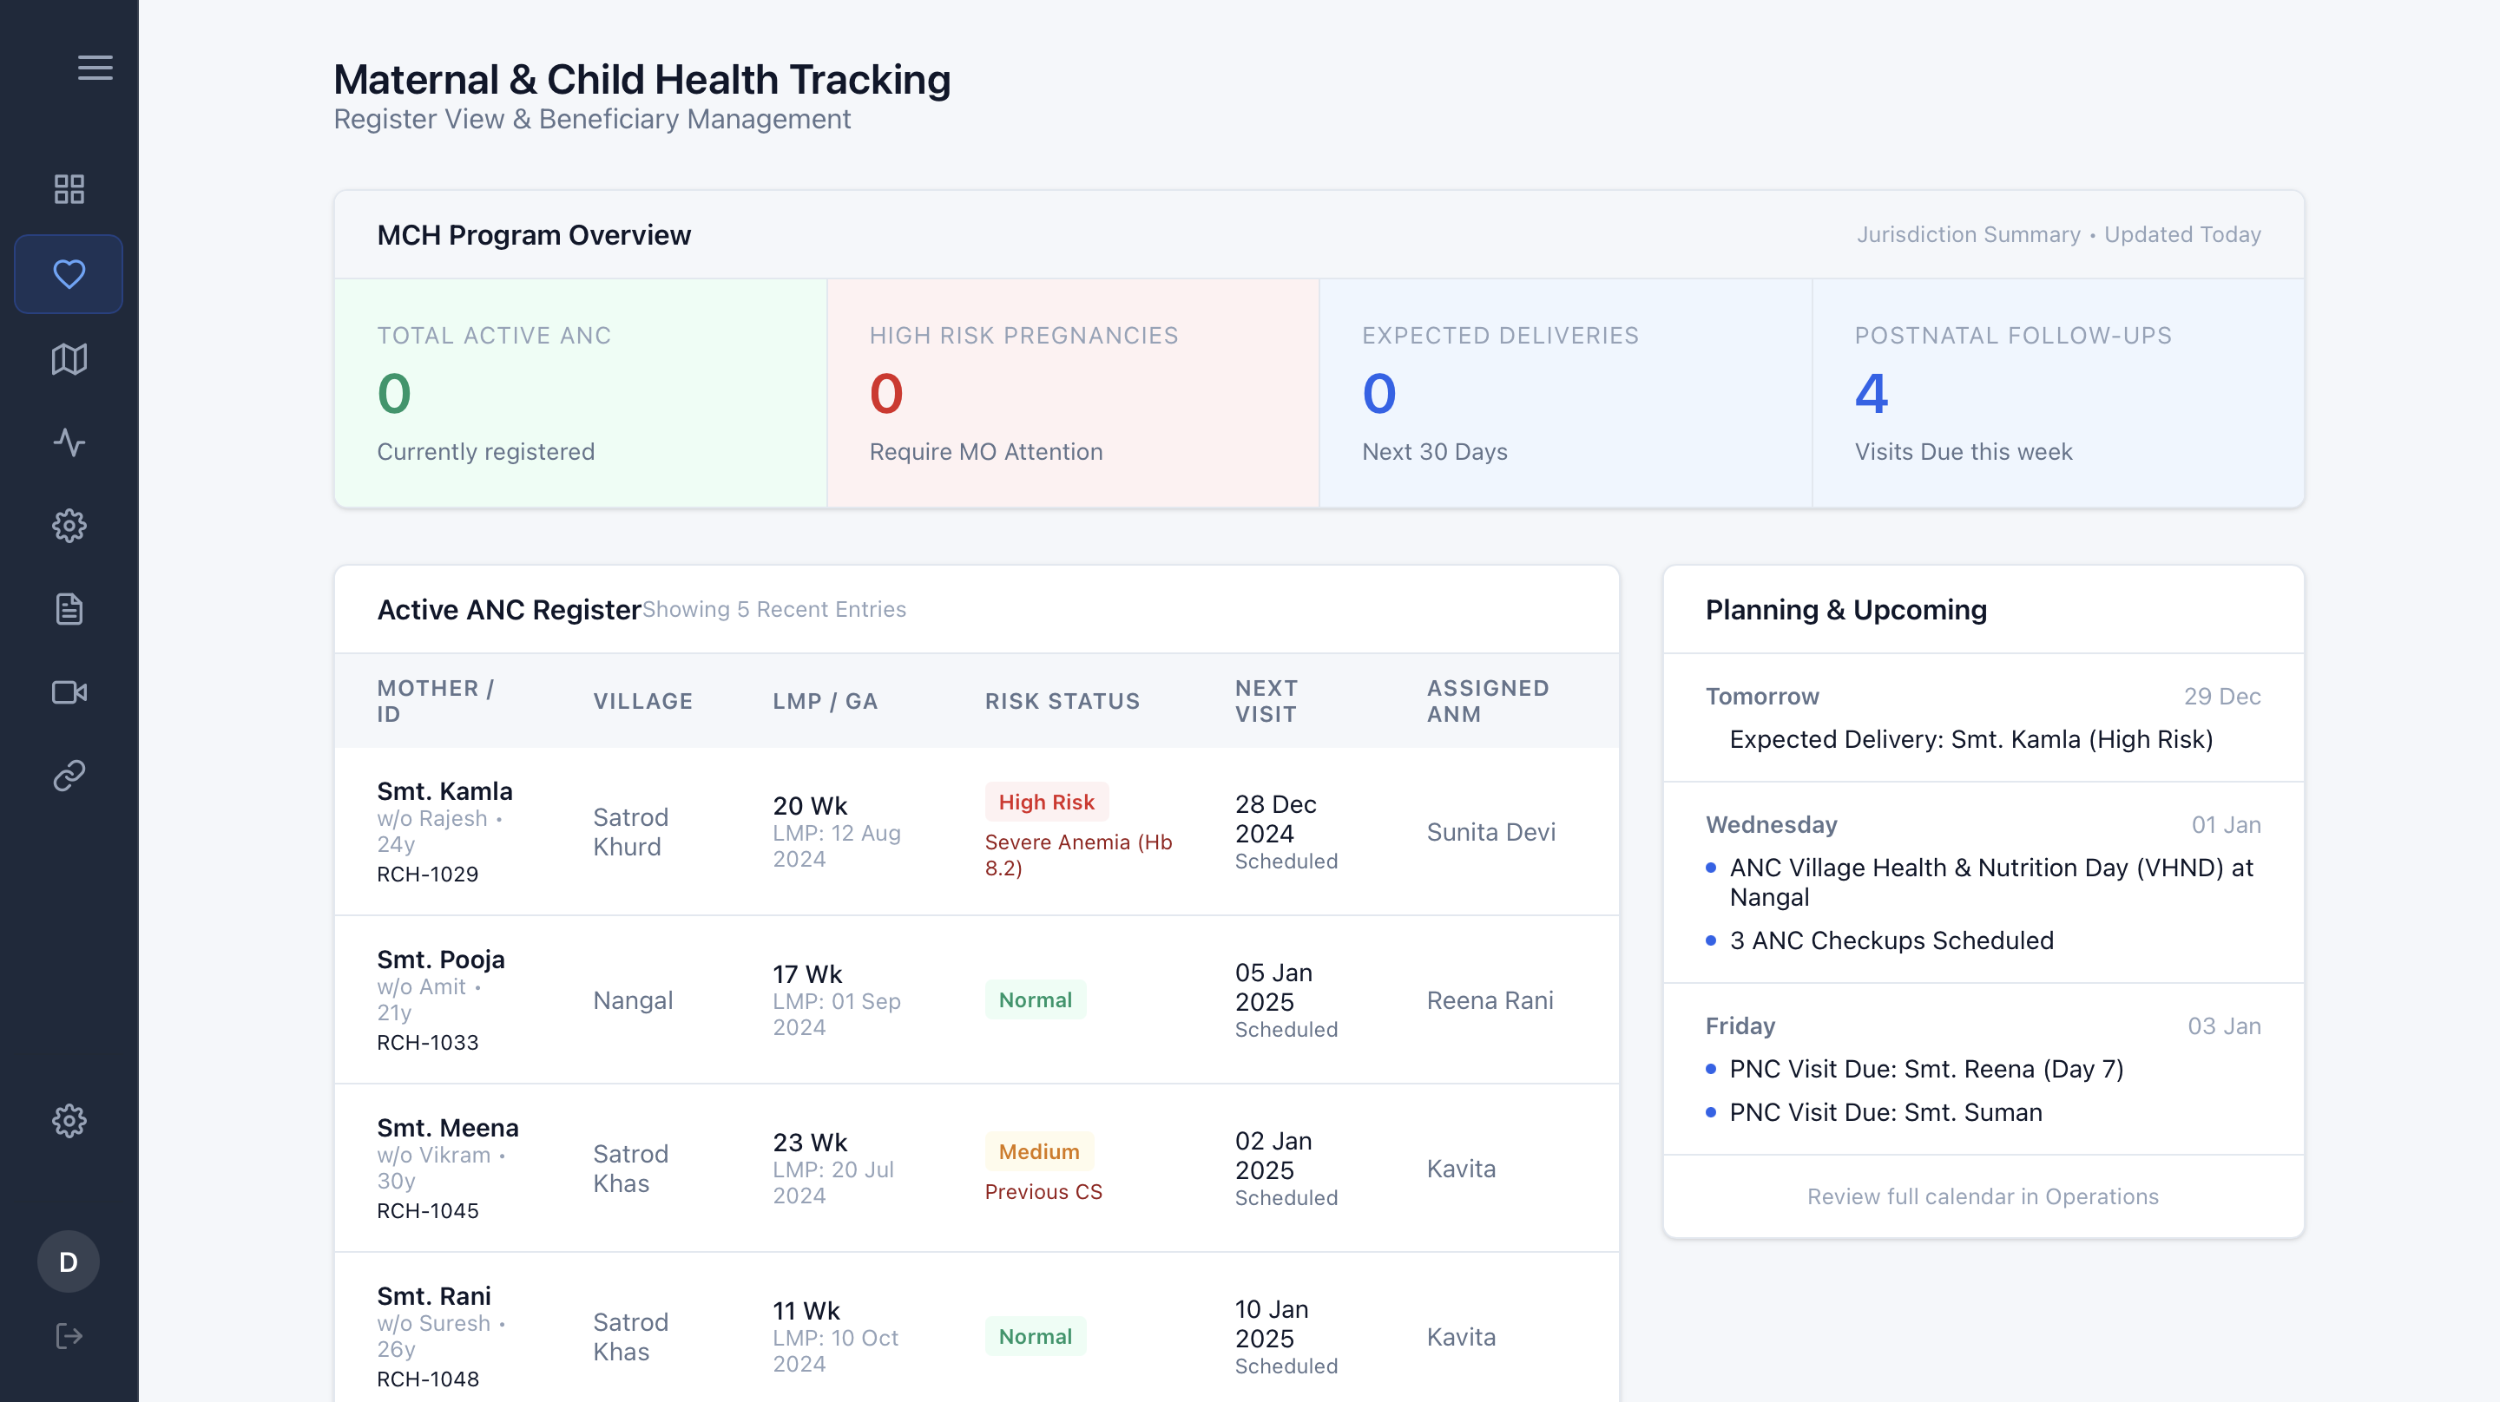Open the dashboard grid icon
This screenshot has height=1402, width=2500.
pyautogui.click(x=69, y=189)
